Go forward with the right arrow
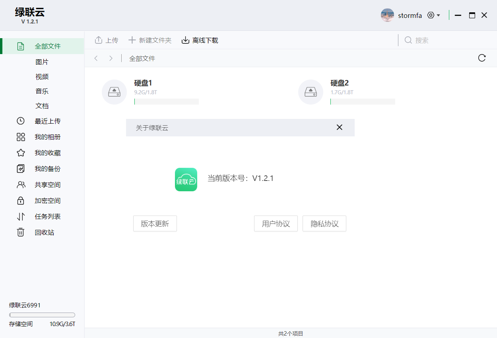The image size is (497, 338). [x=111, y=58]
